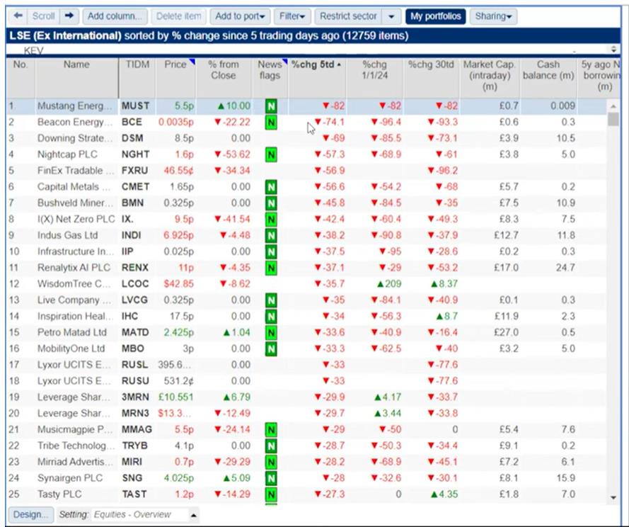This screenshot has width=629, height=527.
Task: Open the Filter dropdown
Action: coord(292,16)
